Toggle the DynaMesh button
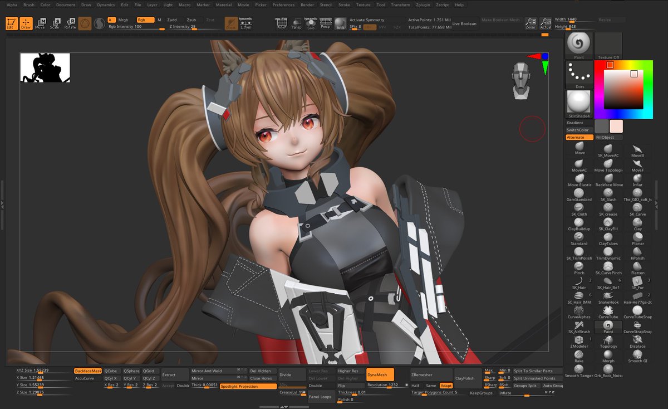Image resolution: width=668 pixels, height=409 pixels. click(380, 374)
